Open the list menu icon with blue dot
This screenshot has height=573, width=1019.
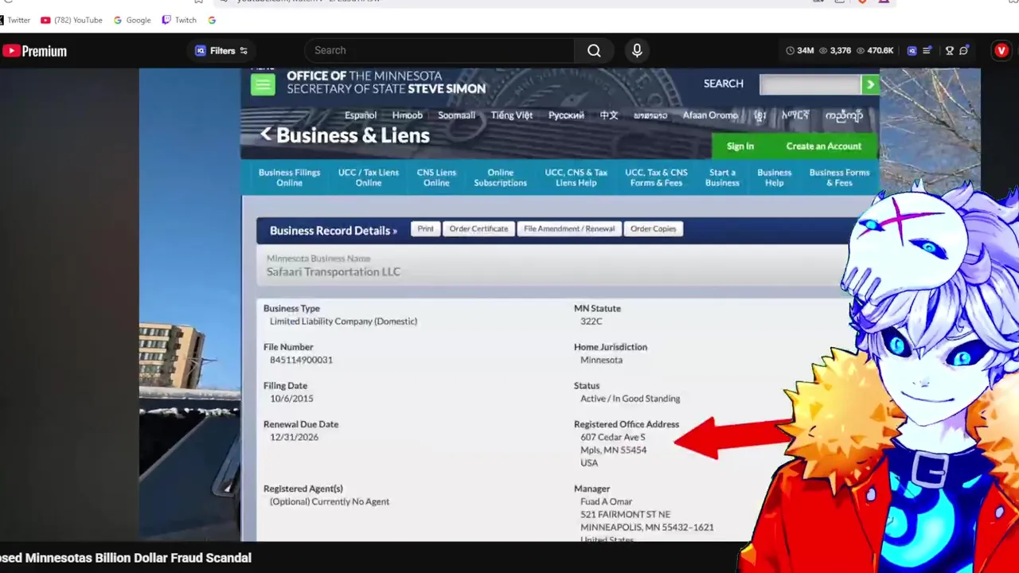[x=927, y=50]
